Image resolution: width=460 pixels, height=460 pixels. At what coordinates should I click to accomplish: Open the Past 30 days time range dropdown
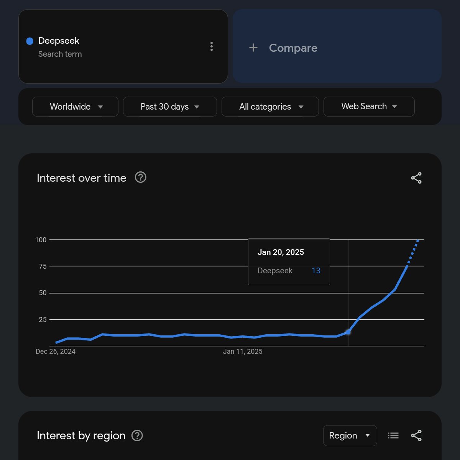pos(169,107)
